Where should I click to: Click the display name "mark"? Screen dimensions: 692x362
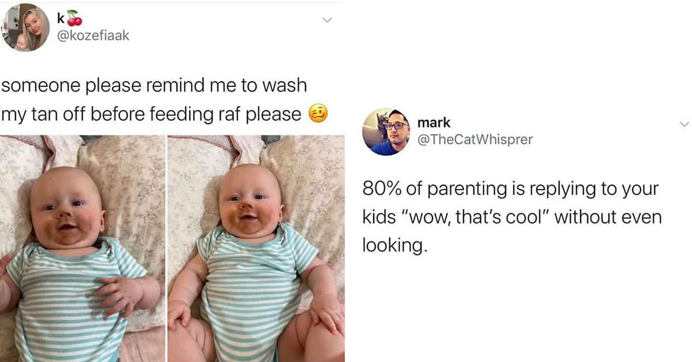tap(434, 123)
